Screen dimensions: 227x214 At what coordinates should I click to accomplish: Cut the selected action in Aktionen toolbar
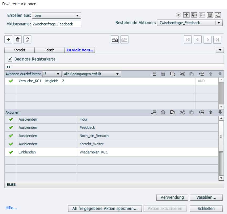coord(182,112)
